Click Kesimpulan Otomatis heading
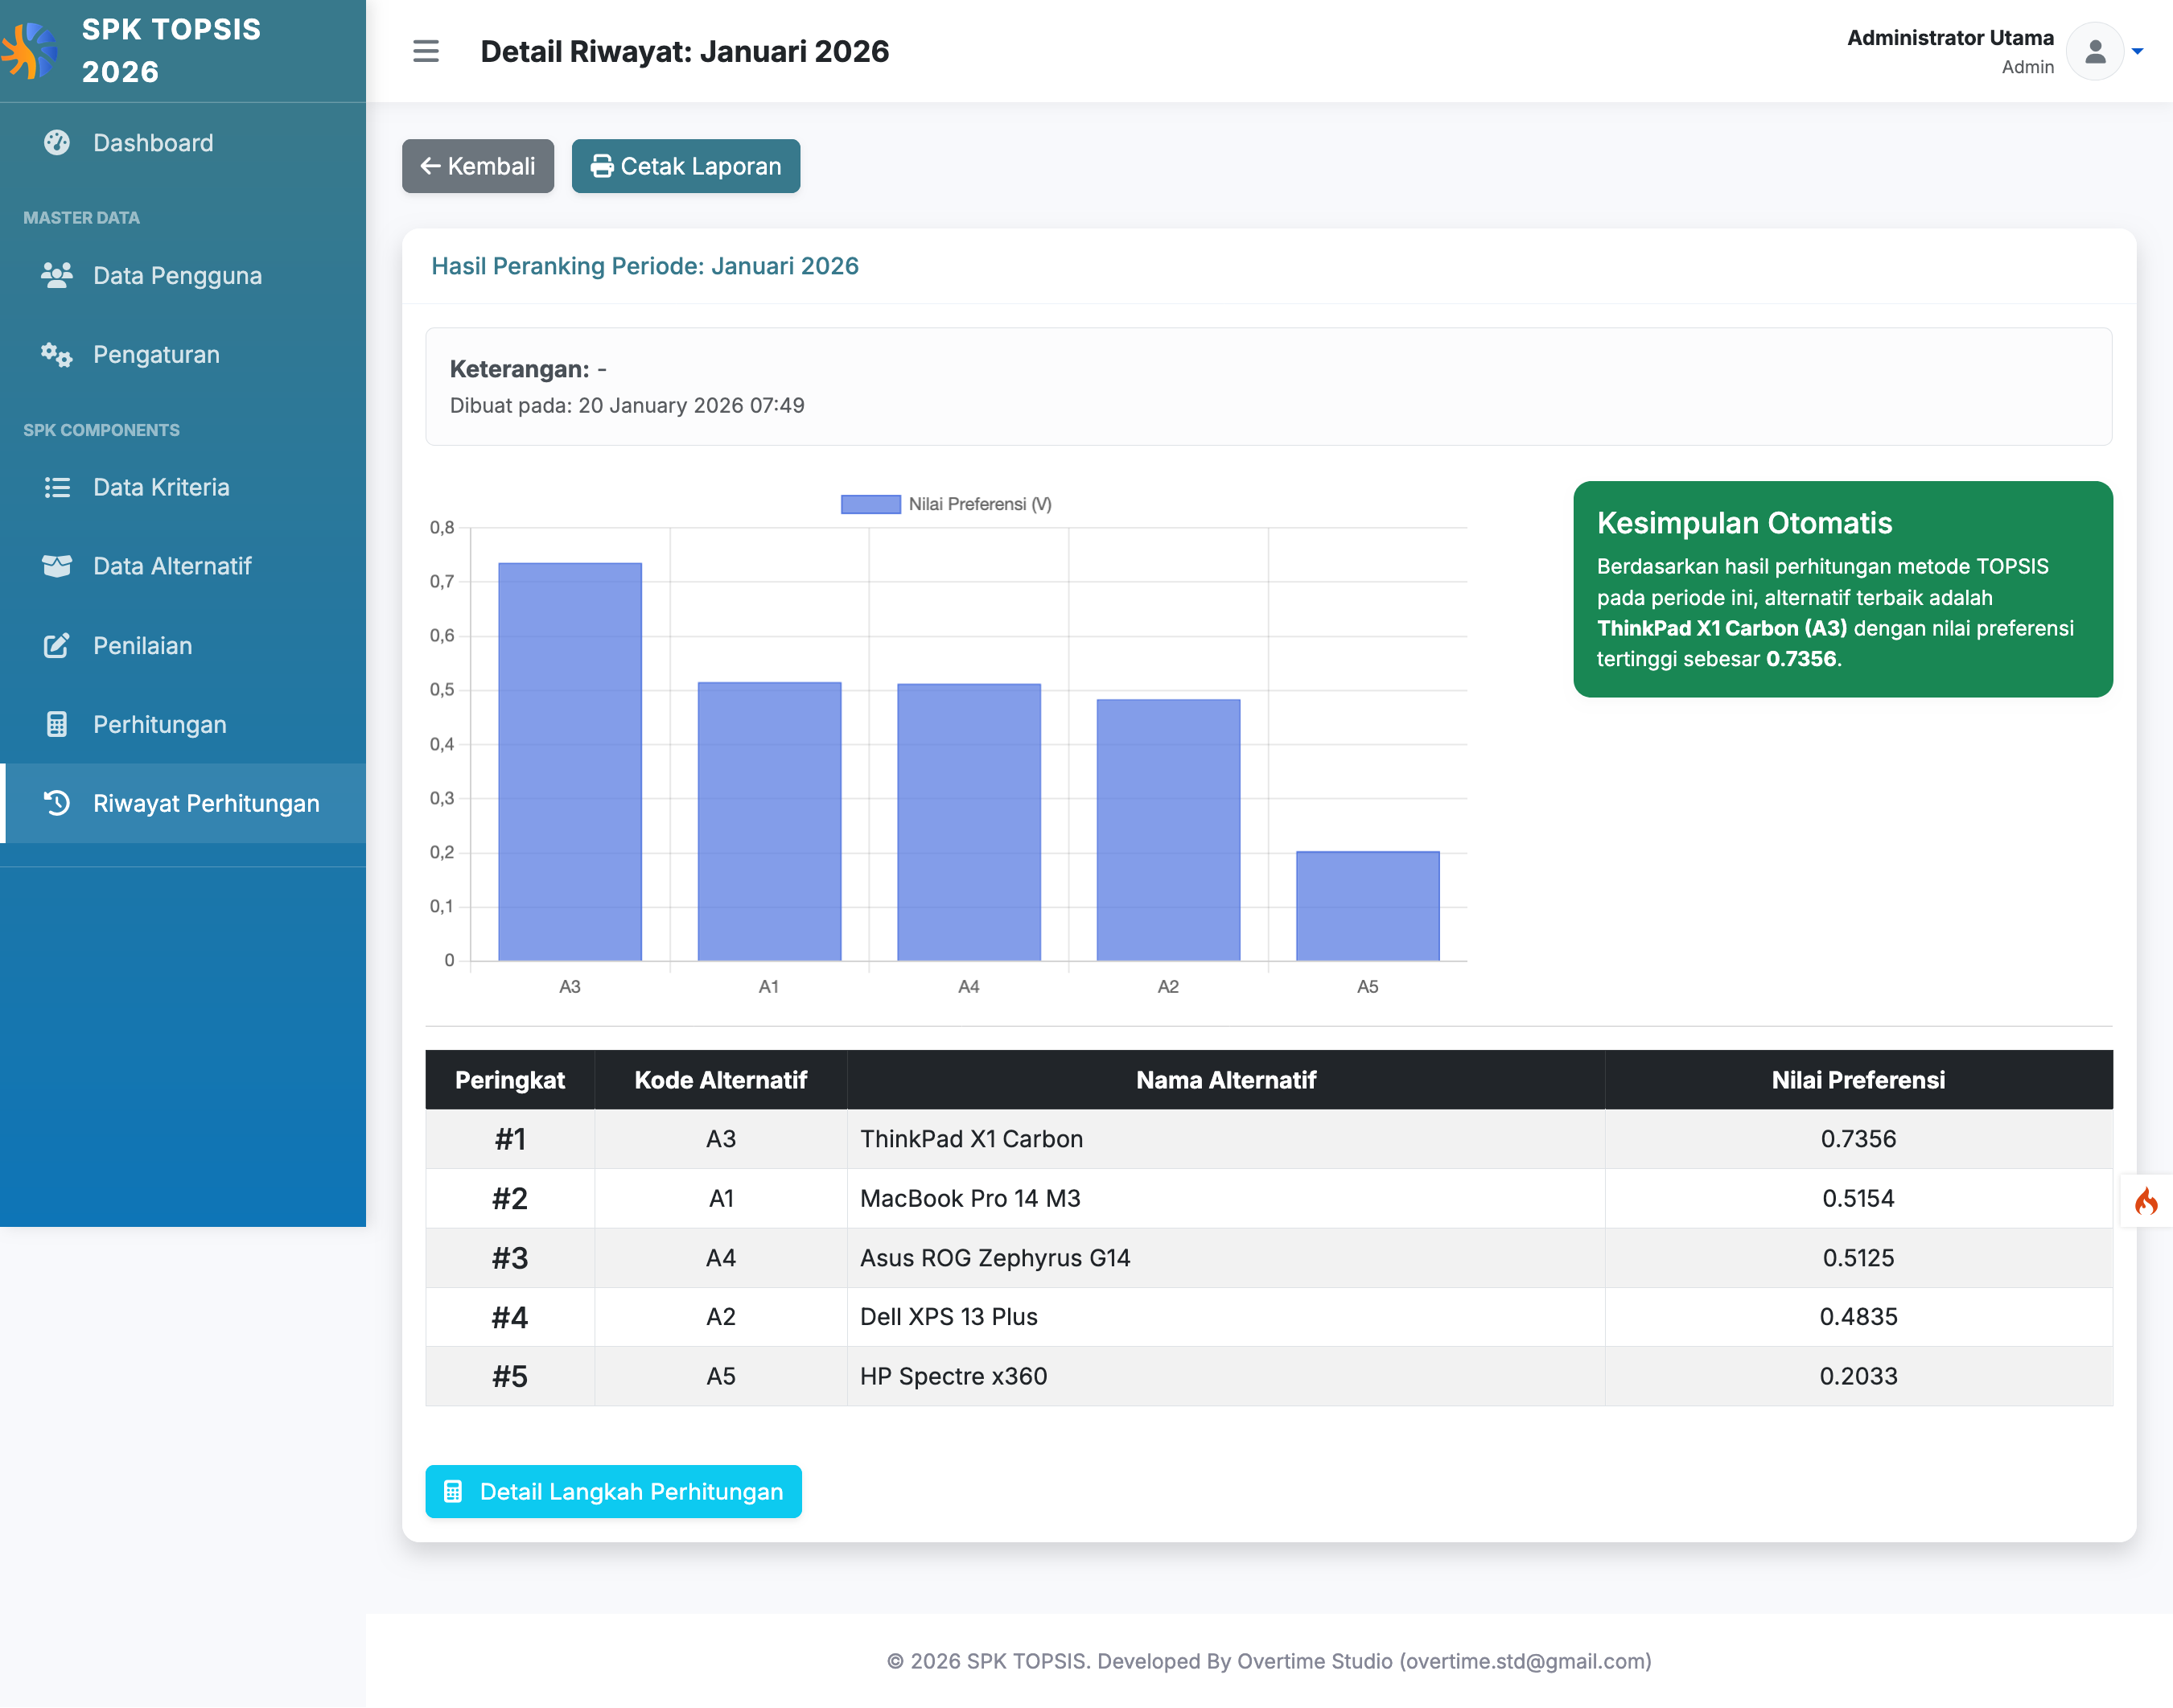Viewport: 2173px width, 1708px height. (1744, 523)
